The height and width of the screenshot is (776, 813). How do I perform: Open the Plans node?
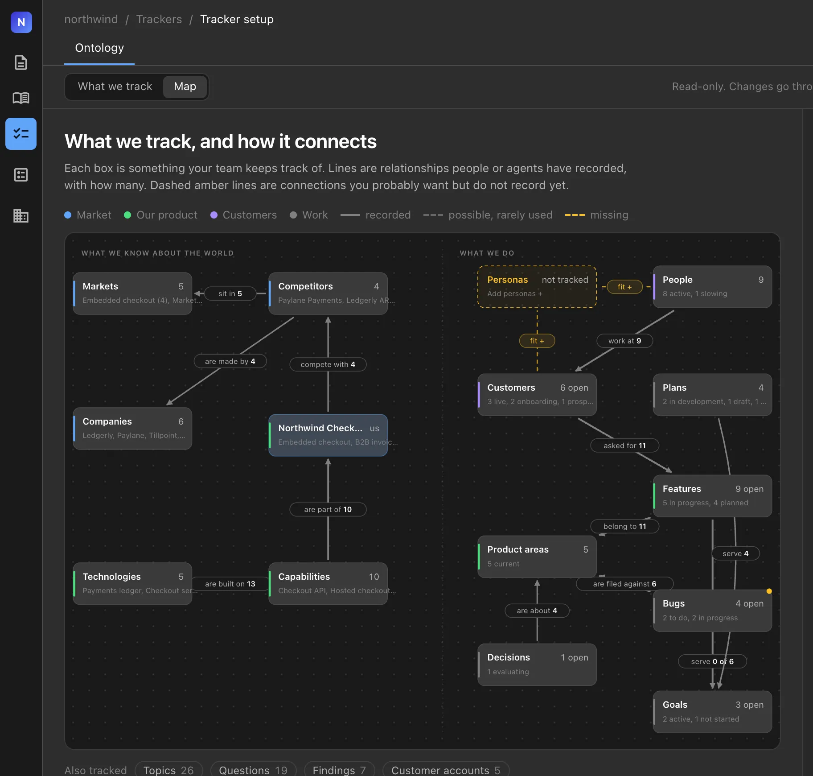(713, 395)
